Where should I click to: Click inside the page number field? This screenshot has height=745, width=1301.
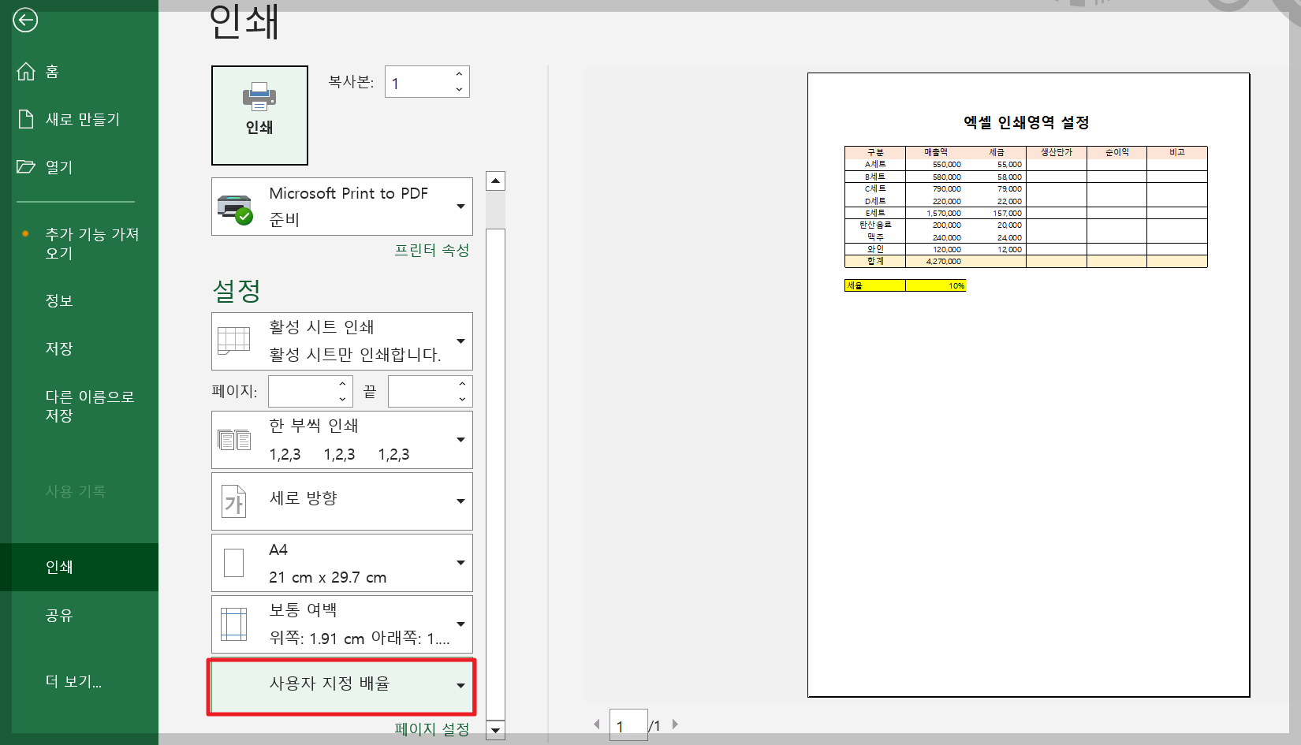pyautogui.click(x=628, y=725)
